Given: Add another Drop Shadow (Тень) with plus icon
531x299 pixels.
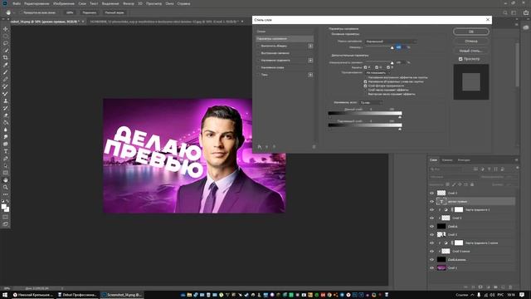Looking at the screenshot, I should coord(310,75).
